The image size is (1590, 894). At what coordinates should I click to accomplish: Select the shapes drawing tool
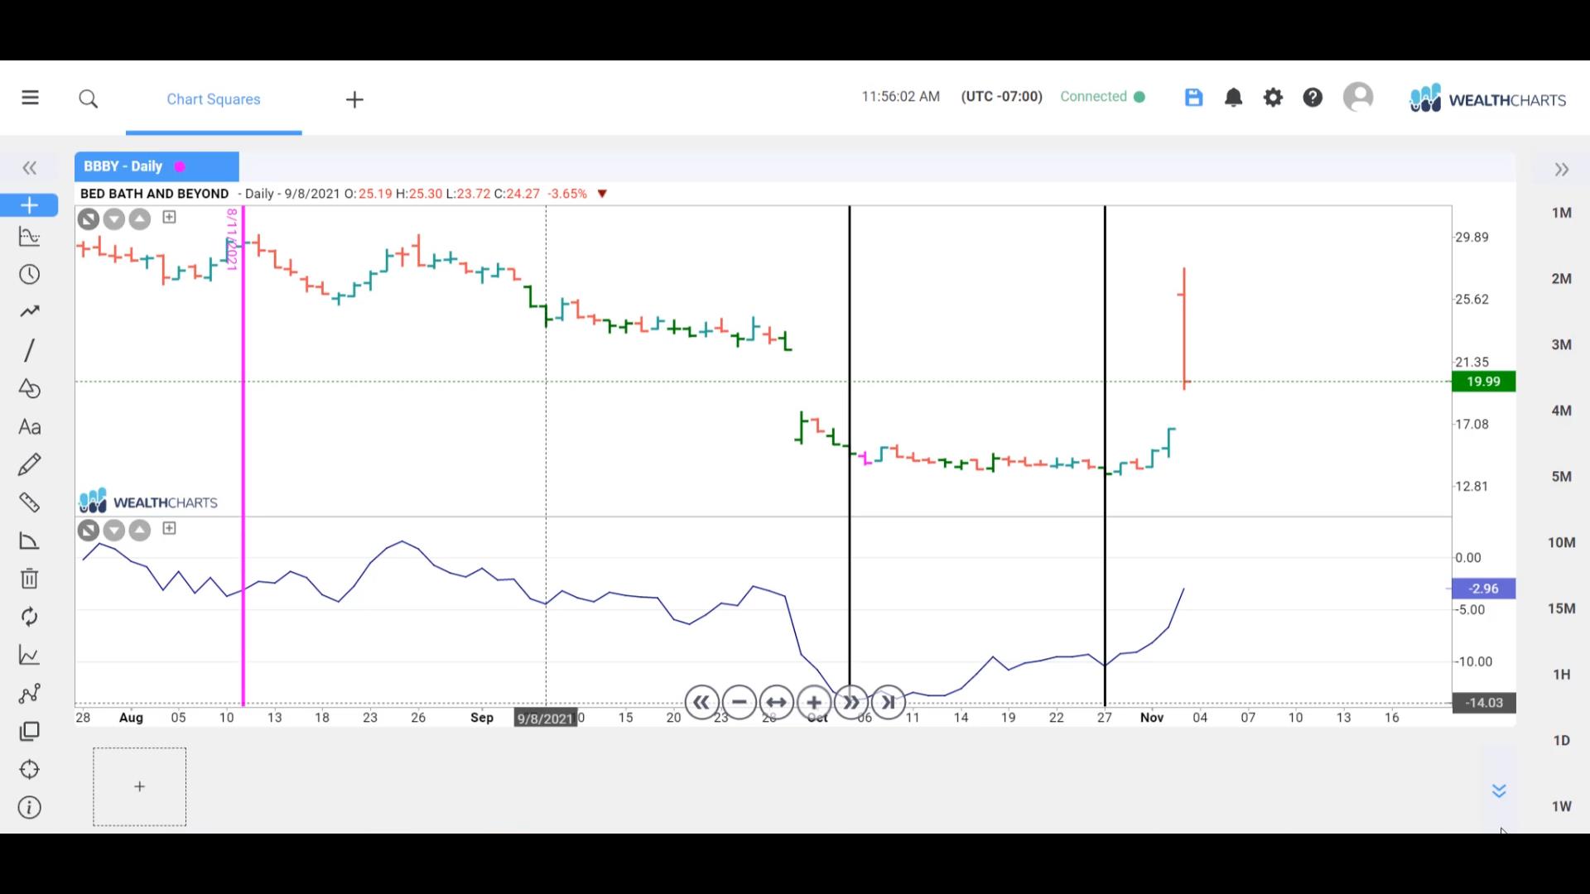(x=29, y=388)
